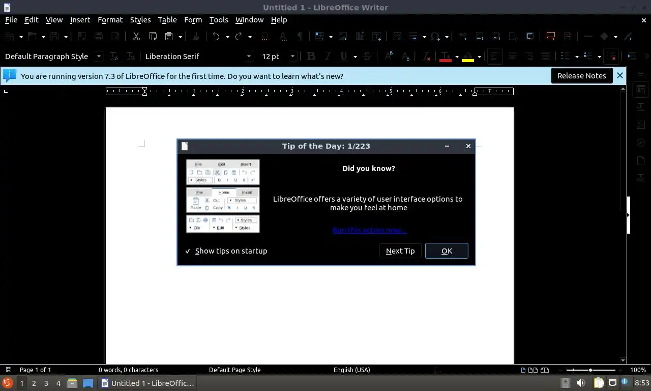This screenshot has height=391, width=651.
Task: Uncheck Show tips on startup checkbox
Action: point(188,251)
